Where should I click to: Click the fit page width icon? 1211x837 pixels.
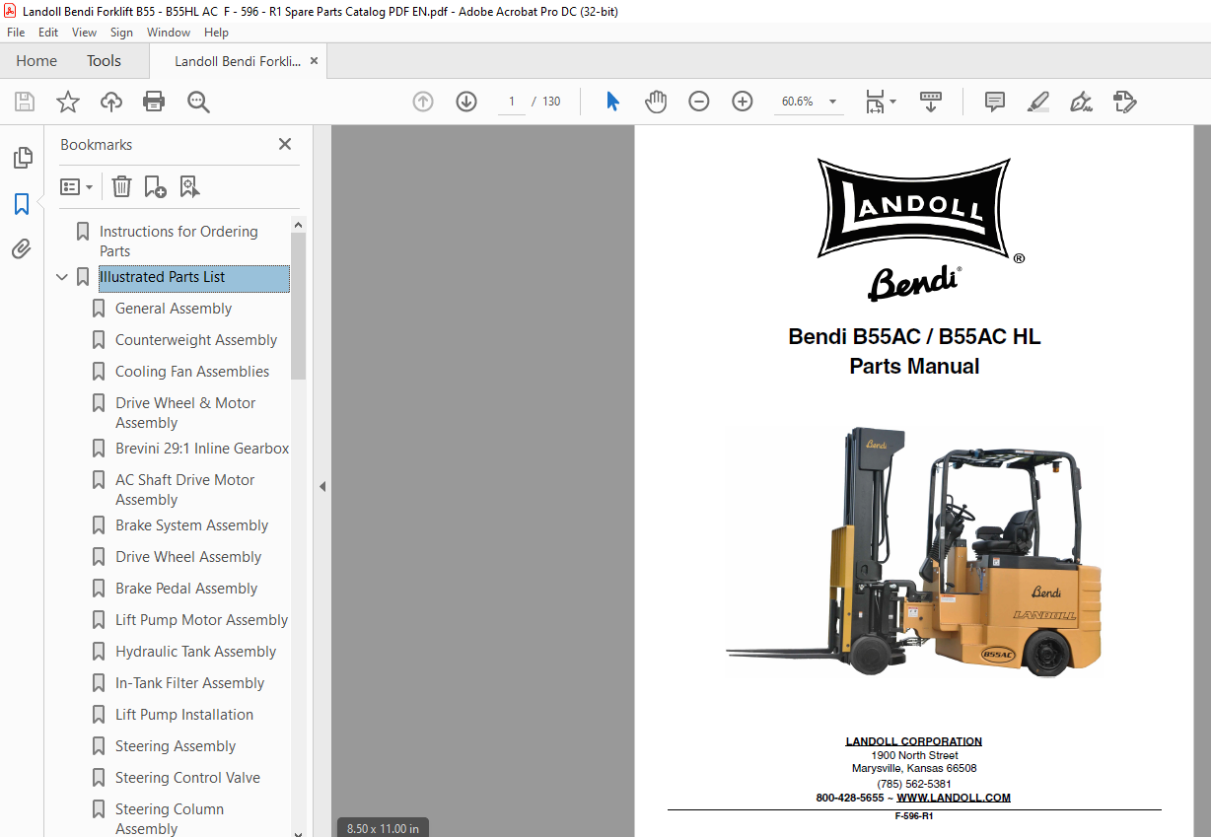click(x=875, y=102)
